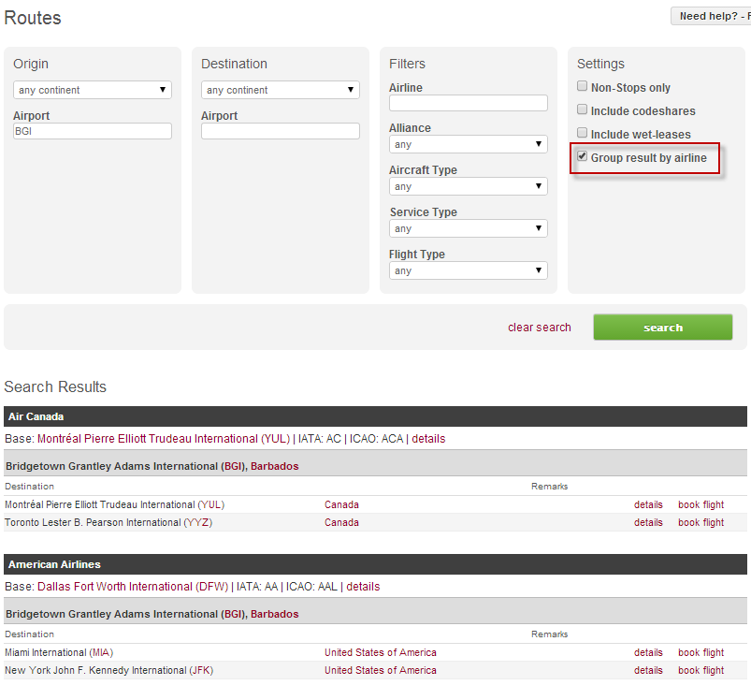The height and width of the screenshot is (685, 751).
Task: Focus the Origin Airport input field
Action: tap(93, 132)
